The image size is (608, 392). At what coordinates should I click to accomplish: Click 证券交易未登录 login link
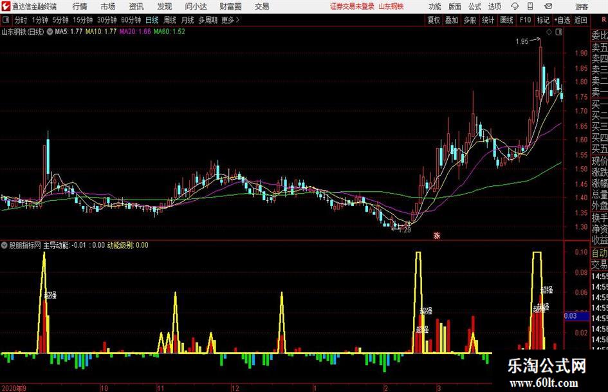352,6
